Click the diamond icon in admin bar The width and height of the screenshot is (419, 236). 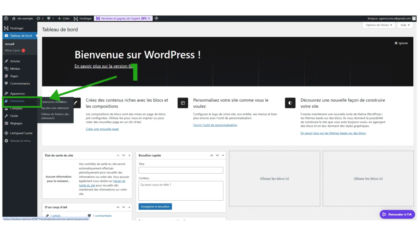[156, 18]
